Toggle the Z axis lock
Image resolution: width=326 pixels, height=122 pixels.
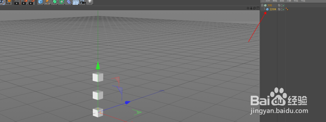tap(2, 2)
